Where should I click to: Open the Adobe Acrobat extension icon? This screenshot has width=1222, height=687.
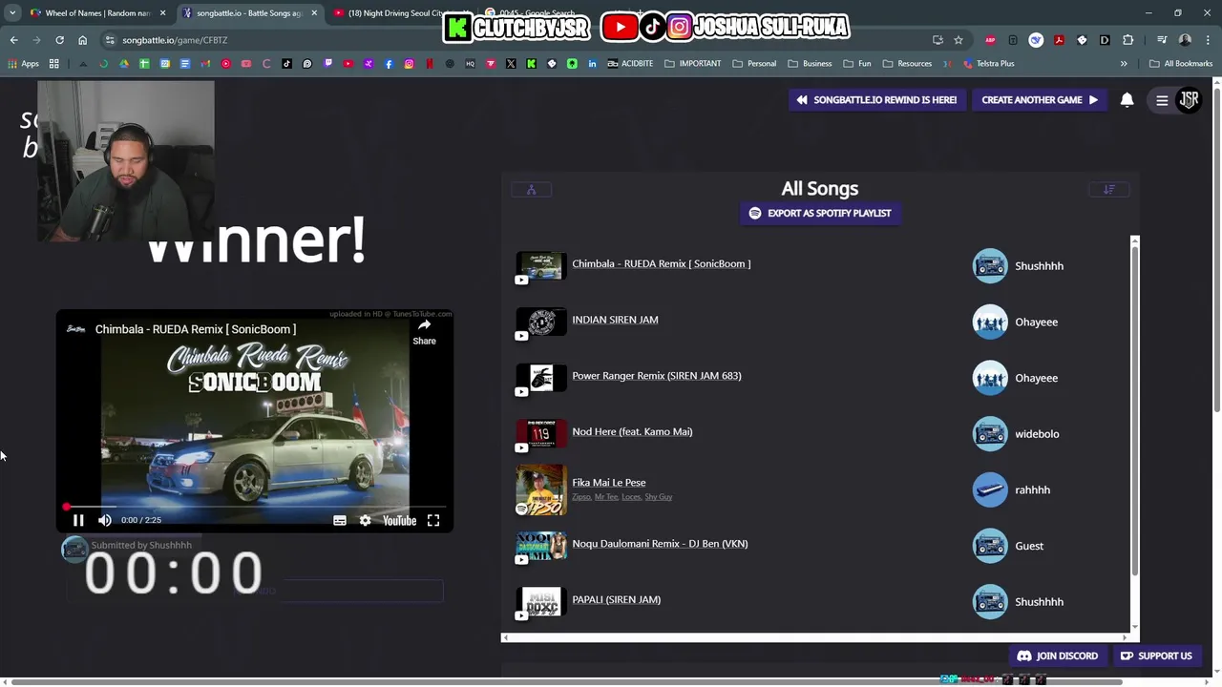1059,40
